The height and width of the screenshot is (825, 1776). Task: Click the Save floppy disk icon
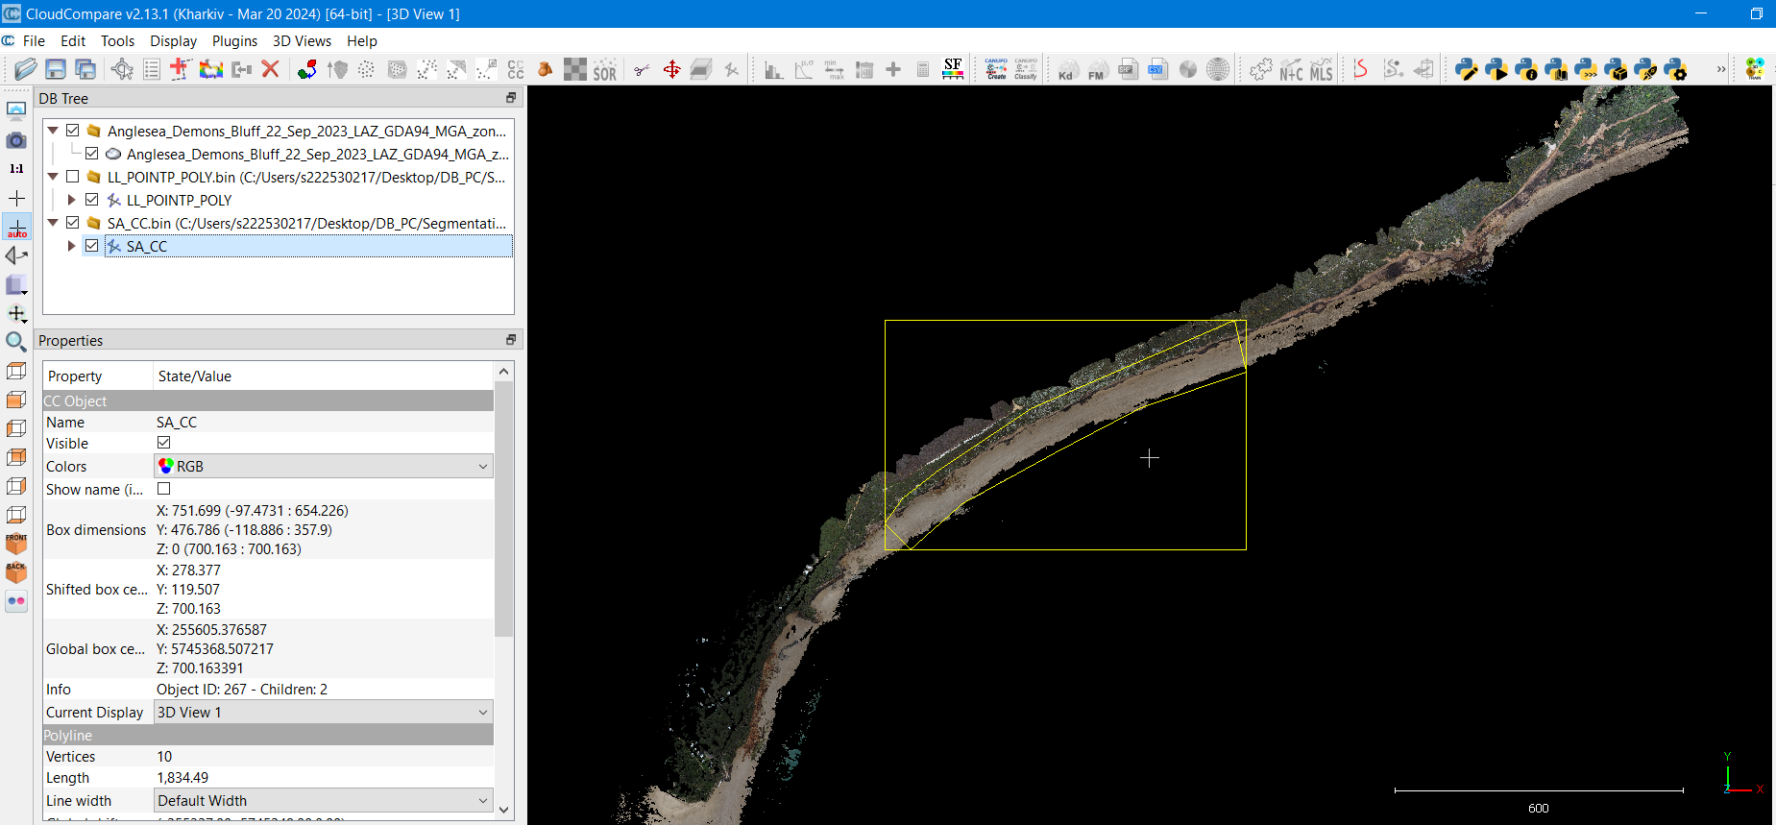56,69
